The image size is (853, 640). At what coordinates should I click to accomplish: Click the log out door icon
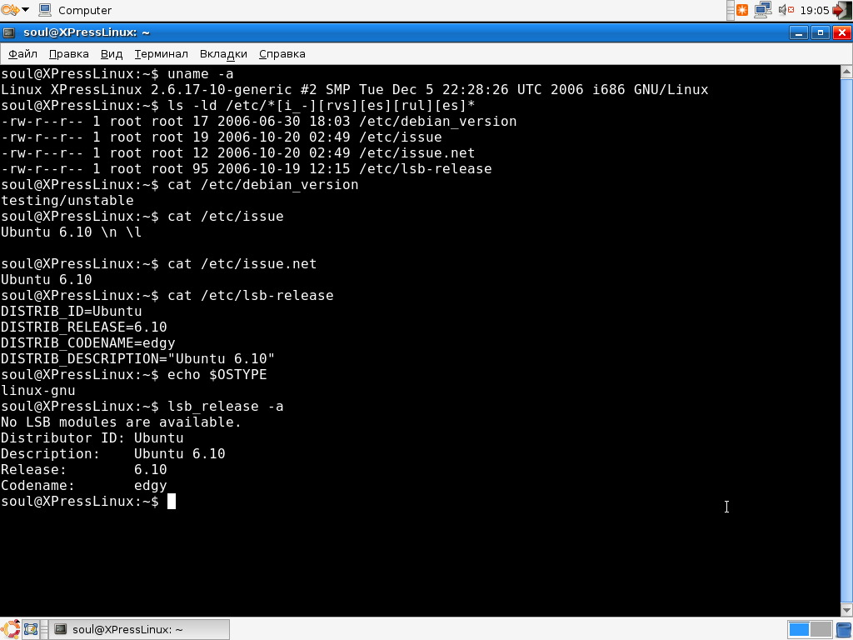pyautogui.click(x=842, y=10)
